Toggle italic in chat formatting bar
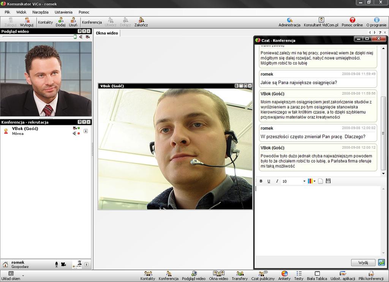The image size is (389, 282). pyautogui.click(x=277, y=181)
